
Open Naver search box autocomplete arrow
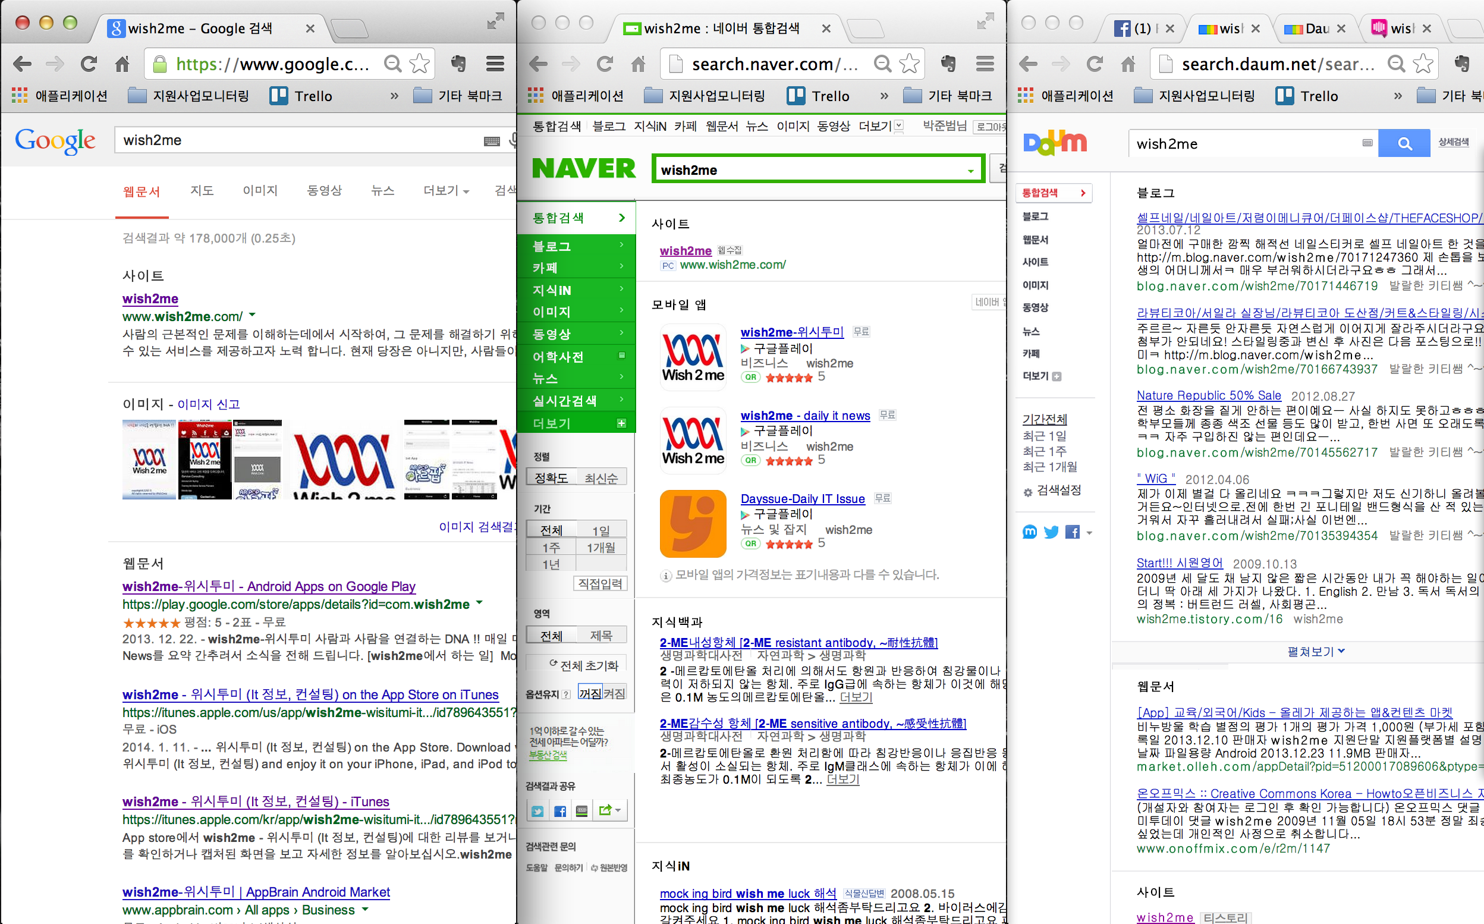click(970, 171)
